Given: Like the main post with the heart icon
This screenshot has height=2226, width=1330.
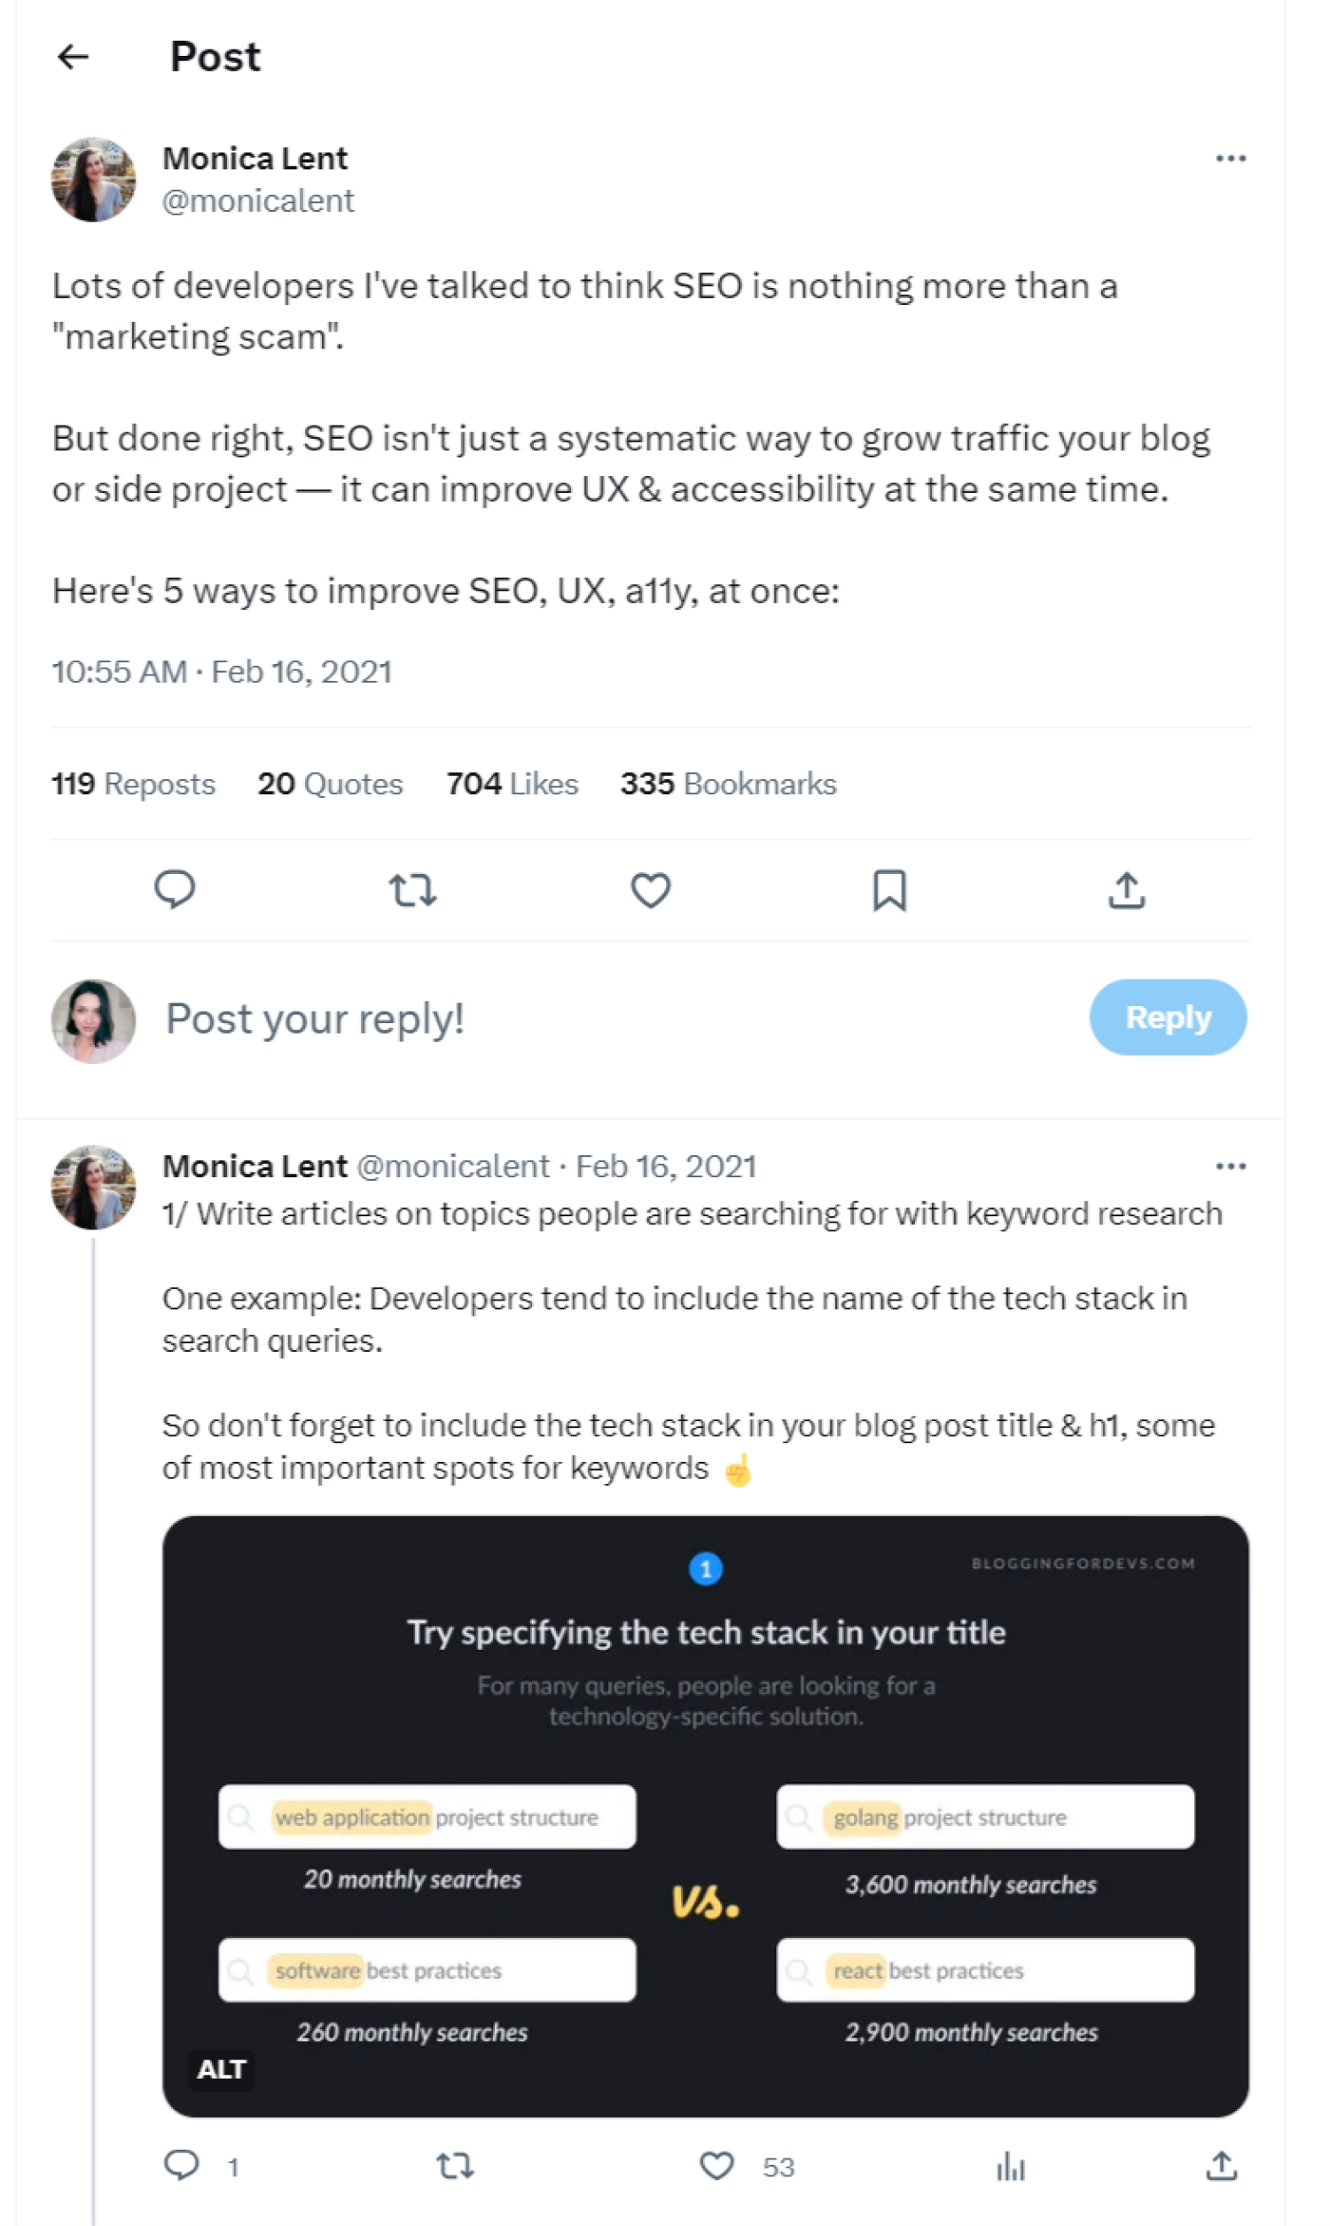Looking at the screenshot, I should pos(651,890).
